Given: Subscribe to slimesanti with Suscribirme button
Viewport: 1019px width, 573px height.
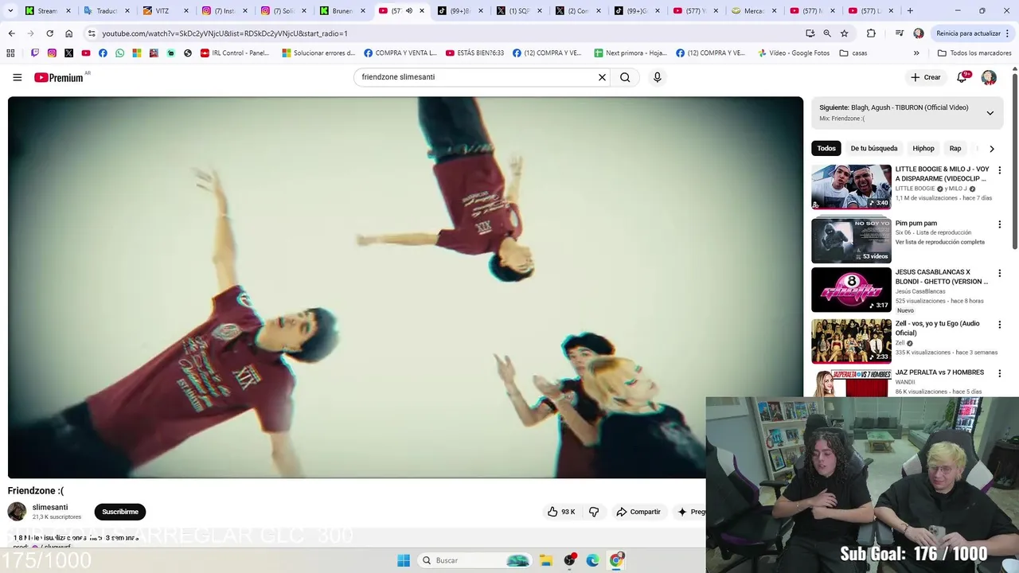Looking at the screenshot, I should click(120, 512).
